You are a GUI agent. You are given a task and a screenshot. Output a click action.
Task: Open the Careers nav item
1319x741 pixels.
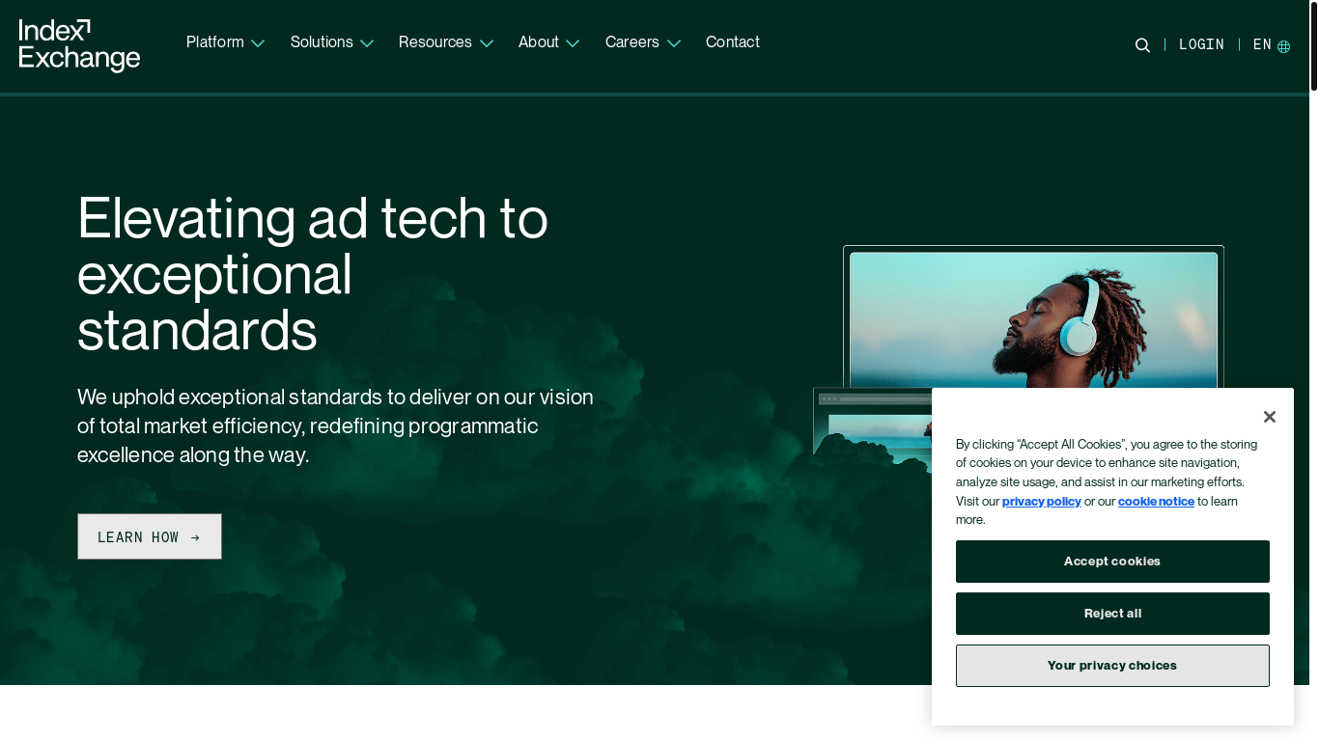pos(632,42)
